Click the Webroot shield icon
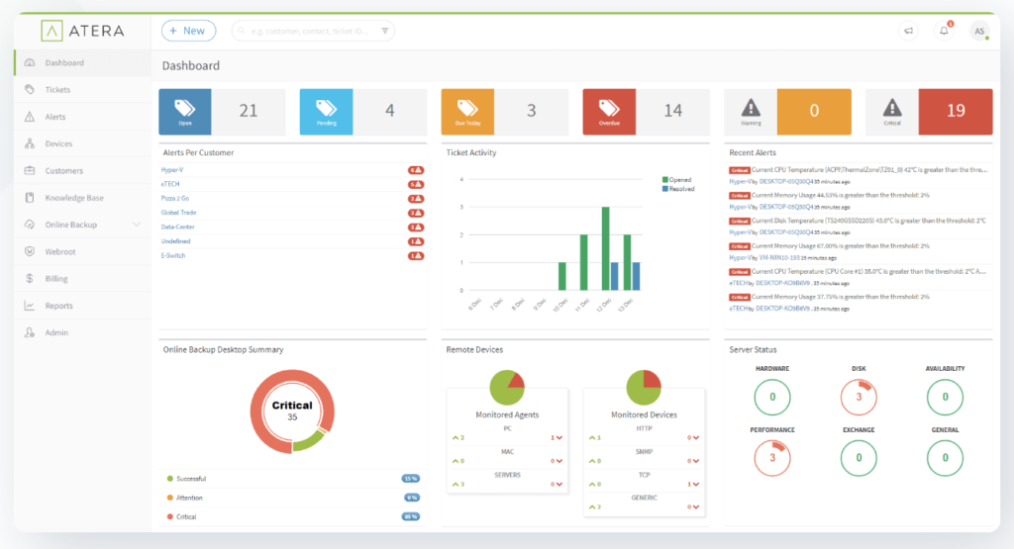This screenshot has height=549, width=1014. [30, 252]
